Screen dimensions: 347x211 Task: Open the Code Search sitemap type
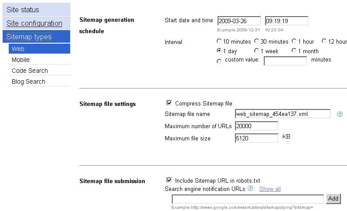[x=39, y=71]
